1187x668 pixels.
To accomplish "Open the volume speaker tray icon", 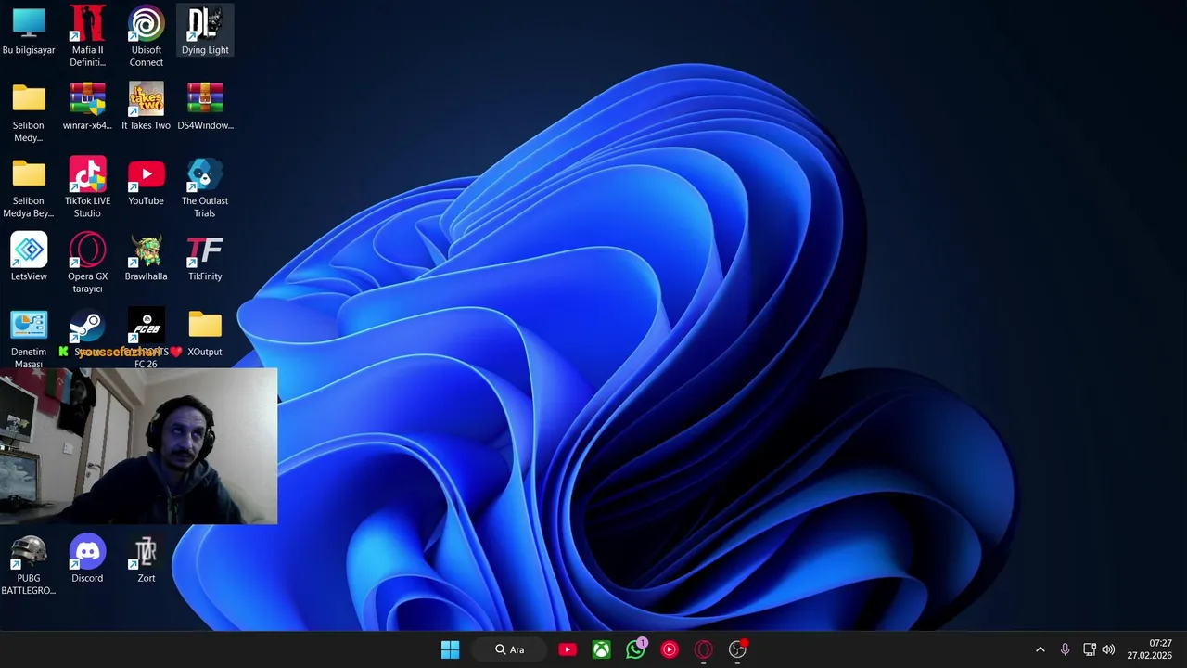I will click(1108, 649).
